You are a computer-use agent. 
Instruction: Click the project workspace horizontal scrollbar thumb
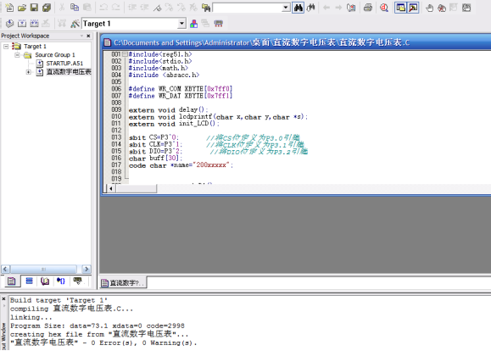click(x=43, y=269)
